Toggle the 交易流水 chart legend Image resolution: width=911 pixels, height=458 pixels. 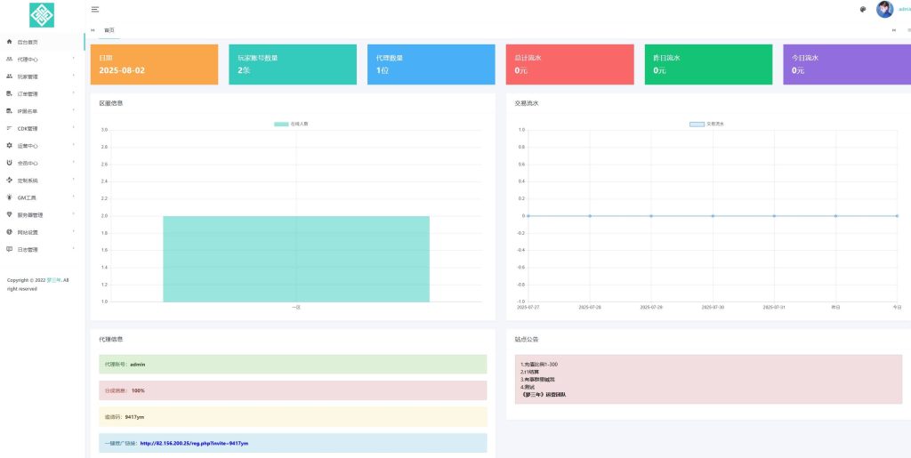(707, 124)
